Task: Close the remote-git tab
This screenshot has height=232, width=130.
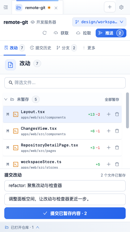Action: tap(56, 8)
